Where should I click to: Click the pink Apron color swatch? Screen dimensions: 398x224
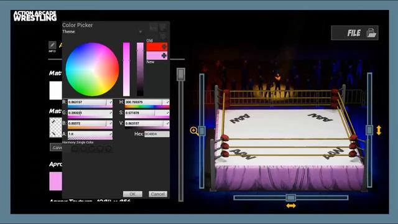click(x=55, y=181)
